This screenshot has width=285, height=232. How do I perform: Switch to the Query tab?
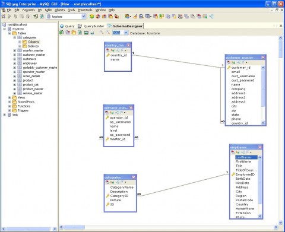click(x=67, y=26)
